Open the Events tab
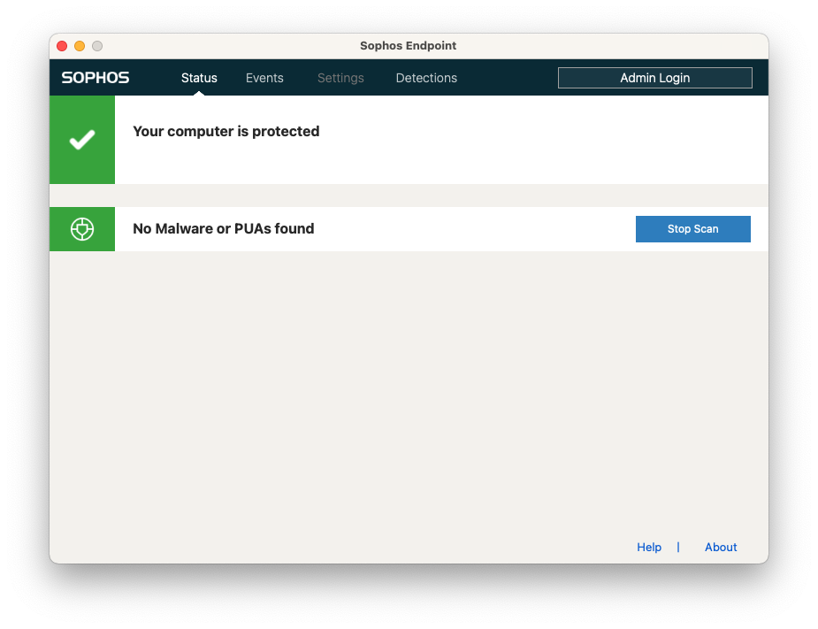Viewport: 818px width, 629px height. point(264,78)
